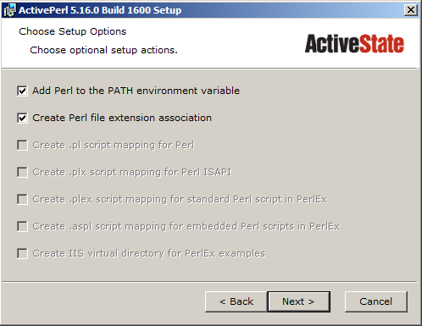This screenshot has width=422, height=326.
Task: Enable the .aspl script mapping checkbox
Action: pyautogui.click(x=22, y=226)
